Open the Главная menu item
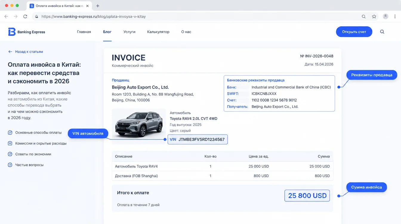Viewport: 401px width, 224px height. [x=84, y=32]
